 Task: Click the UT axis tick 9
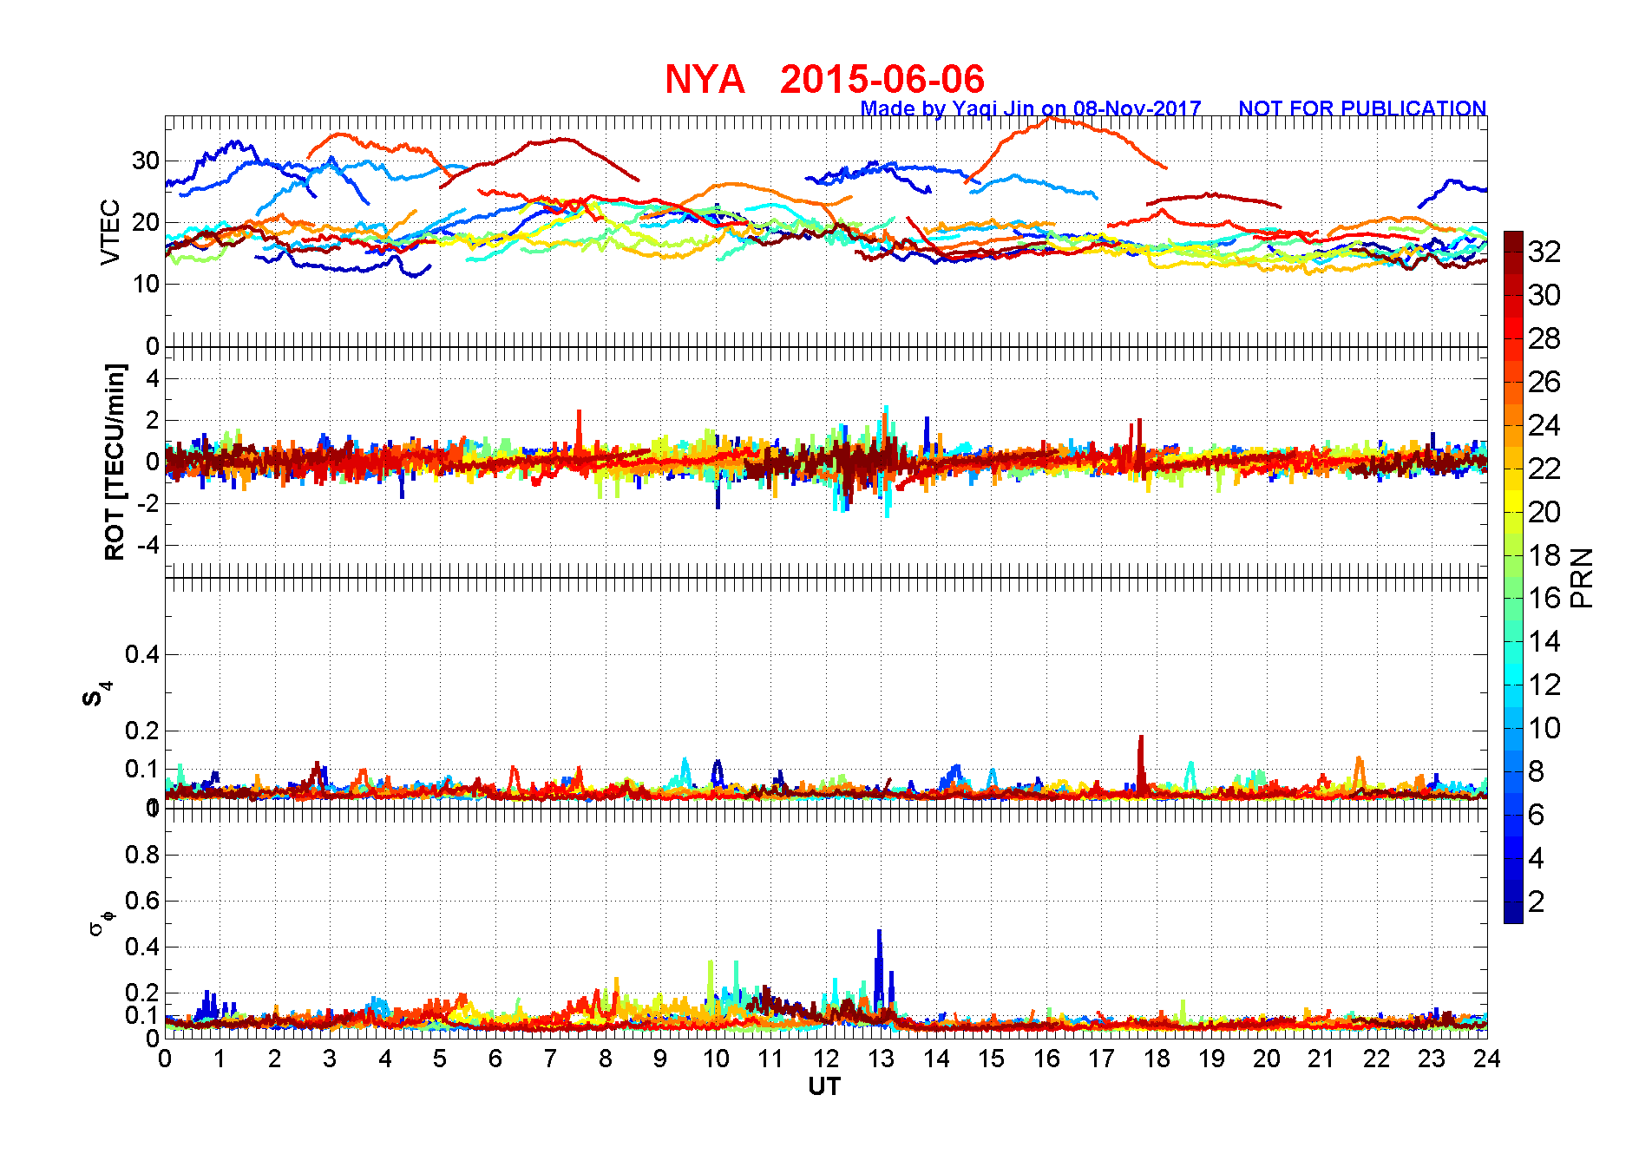click(660, 1059)
